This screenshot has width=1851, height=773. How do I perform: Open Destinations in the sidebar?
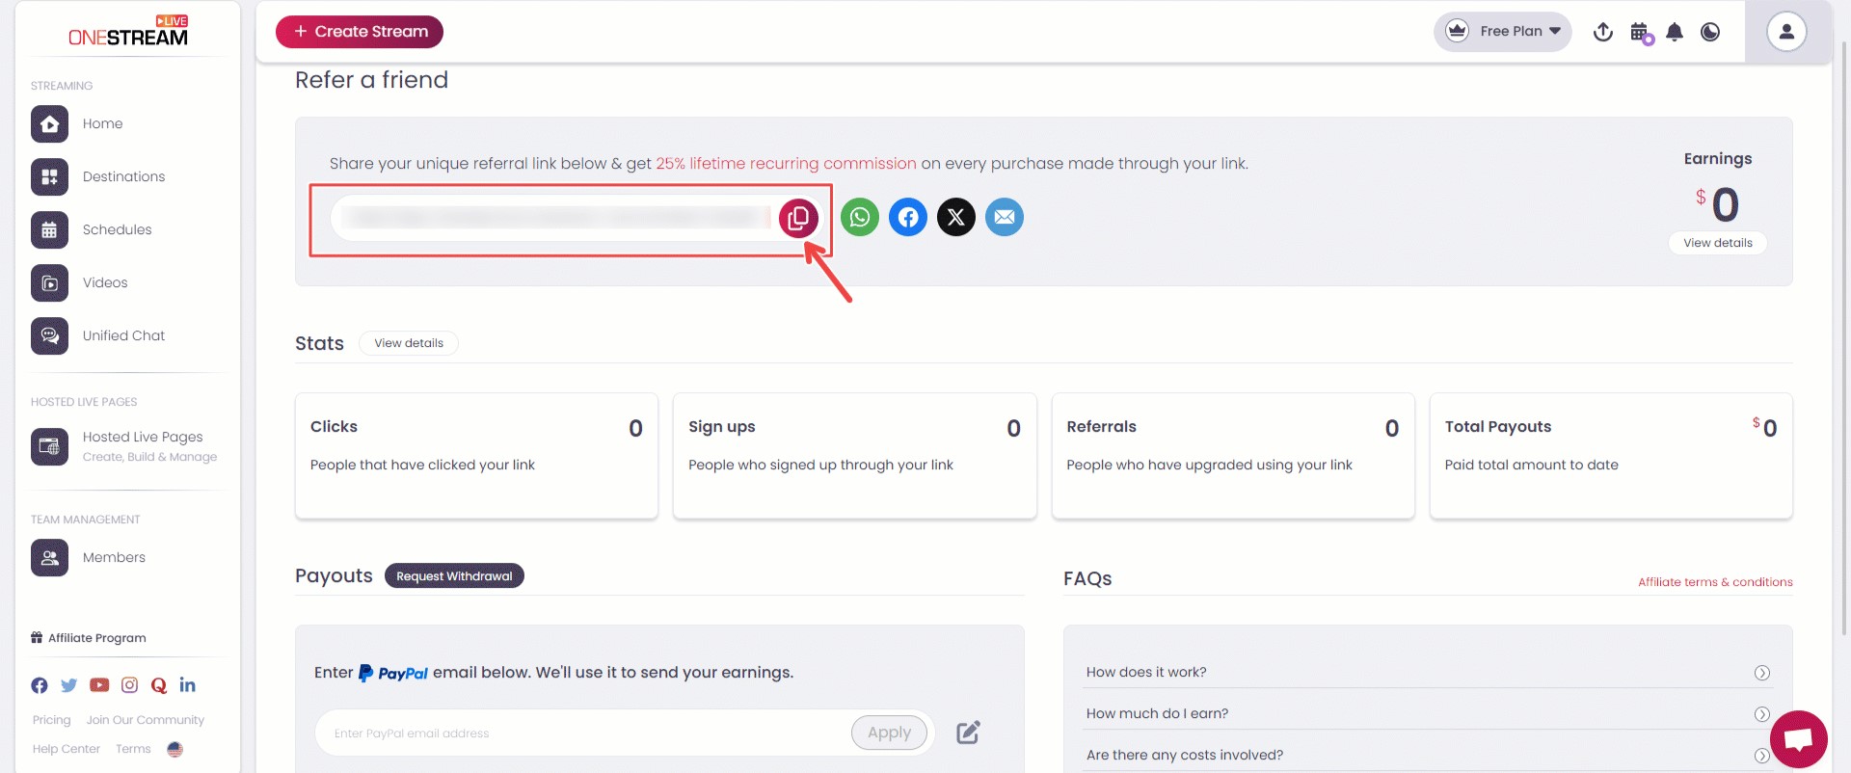coord(123,176)
